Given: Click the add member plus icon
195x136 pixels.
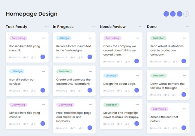Looking at the screenshot, I should coord(186,14).
